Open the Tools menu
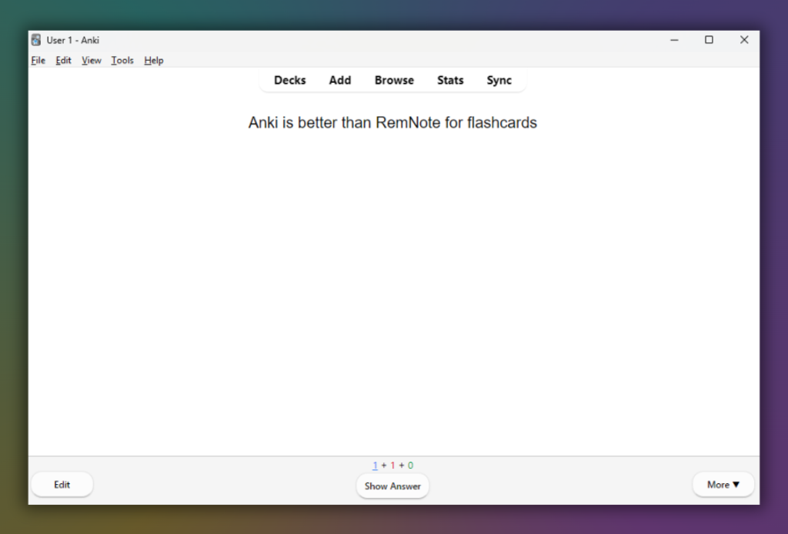Image resolution: width=788 pixels, height=534 pixels. [x=122, y=60]
